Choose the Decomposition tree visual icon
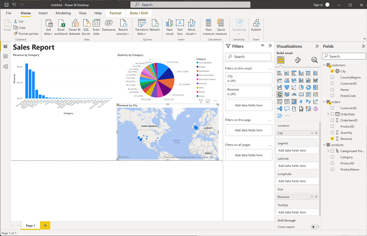Image resolution: width=367 pixels, height=236 pixels. pos(280,109)
